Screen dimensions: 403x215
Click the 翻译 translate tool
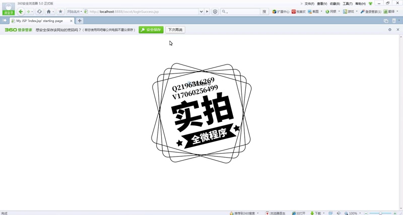(x=391, y=12)
